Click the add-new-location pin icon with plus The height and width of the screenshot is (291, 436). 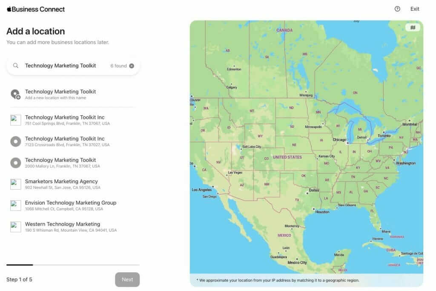pos(15,94)
